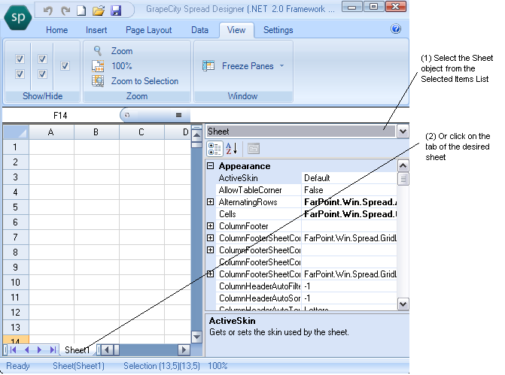
Task: Click the Freeze Panes button
Action: coord(243,66)
